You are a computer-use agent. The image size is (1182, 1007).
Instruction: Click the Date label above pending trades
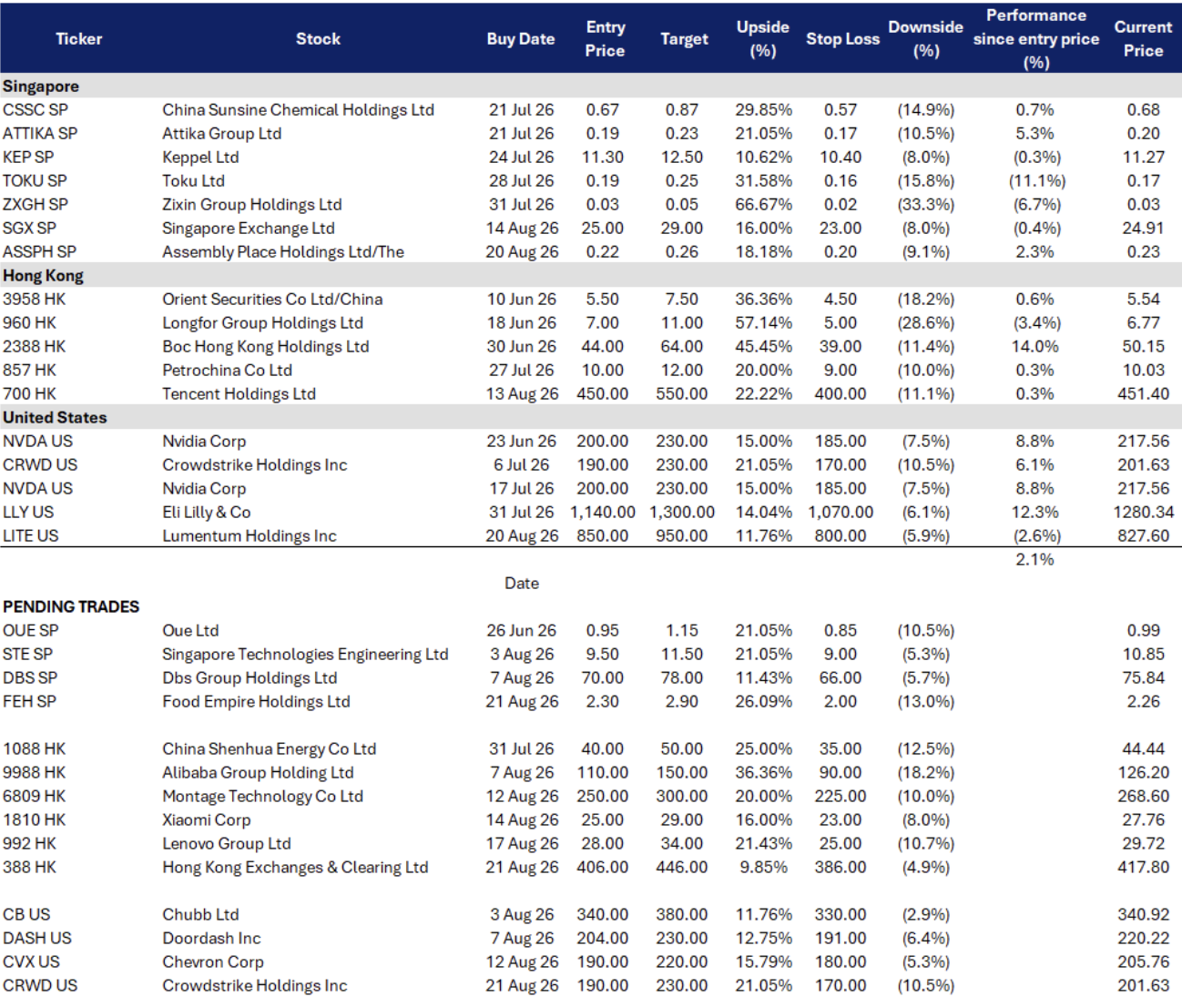[522, 584]
